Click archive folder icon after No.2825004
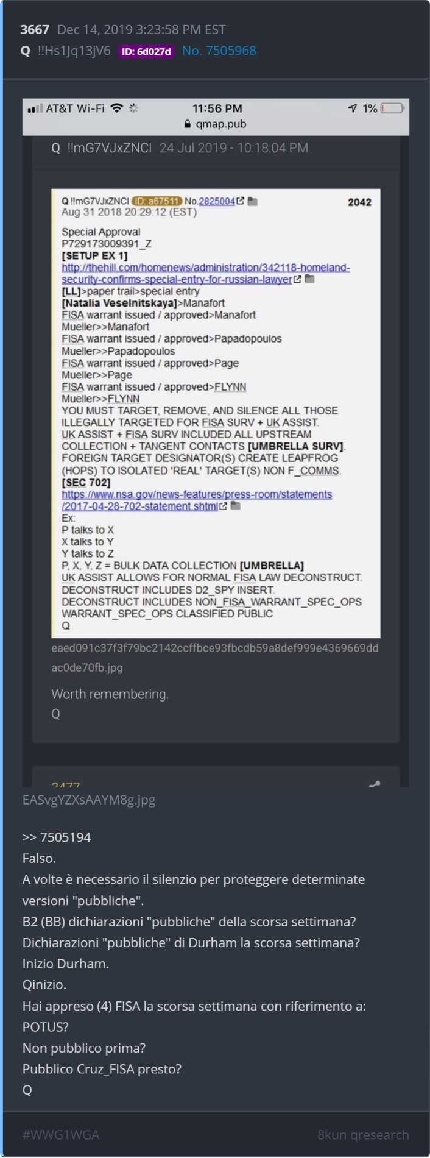This screenshot has width=430, height=1158. (x=253, y=201)
